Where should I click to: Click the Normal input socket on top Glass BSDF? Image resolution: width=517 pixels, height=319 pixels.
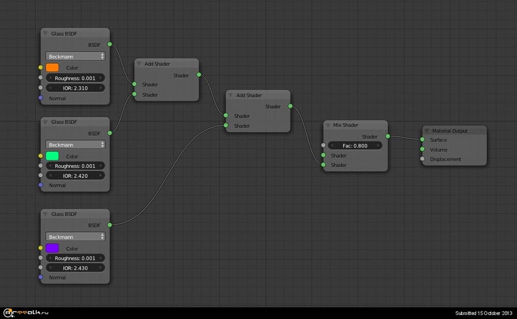(41, 98)
